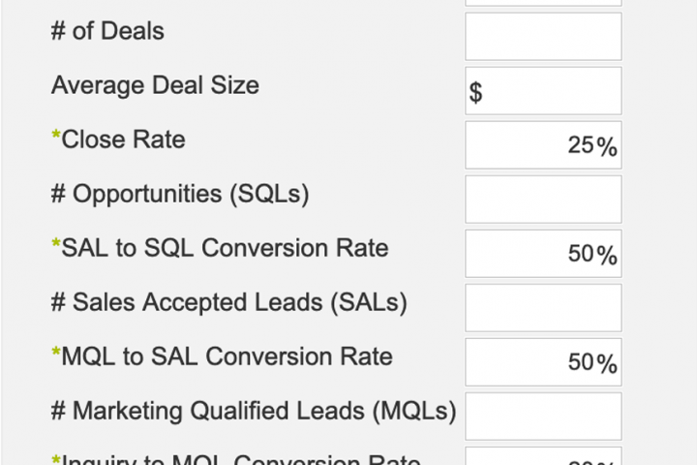Screen dimensions: 697x465
Task: Click the # of Deals input field
Action: click(543, 37)
